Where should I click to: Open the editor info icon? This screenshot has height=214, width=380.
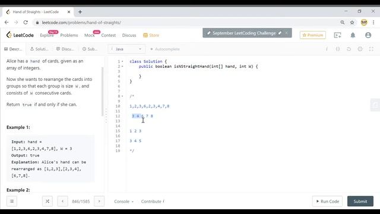(327, 49)
